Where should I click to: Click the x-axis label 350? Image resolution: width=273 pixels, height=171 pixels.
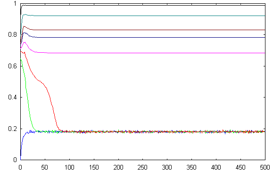coord(191,167)
